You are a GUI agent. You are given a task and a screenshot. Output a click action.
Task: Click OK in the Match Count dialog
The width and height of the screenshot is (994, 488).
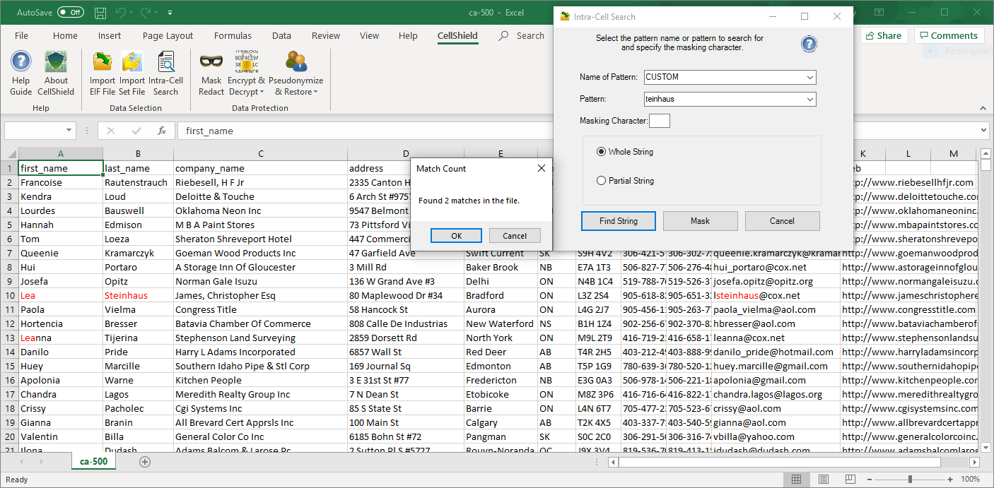point(456,236)
